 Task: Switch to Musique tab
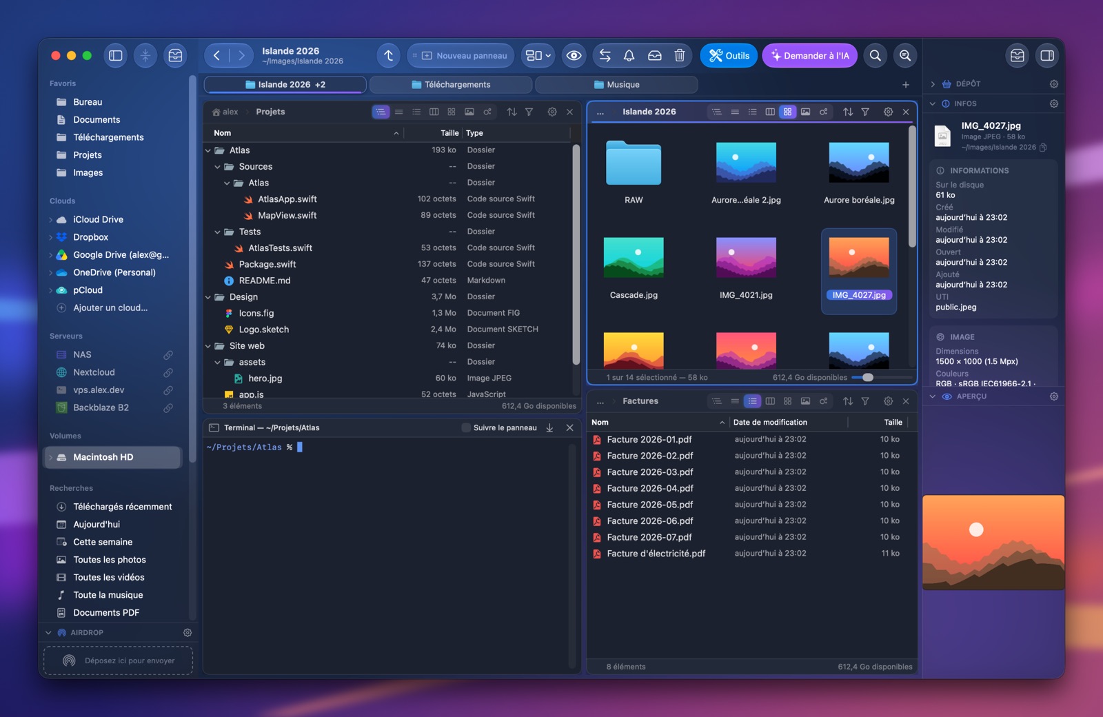(x=616, y=85)
